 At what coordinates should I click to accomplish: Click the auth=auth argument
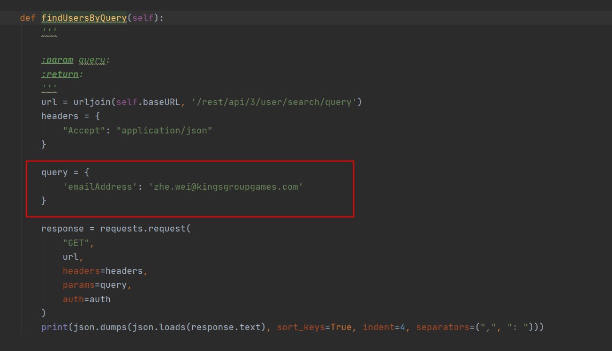coord(87,300)
